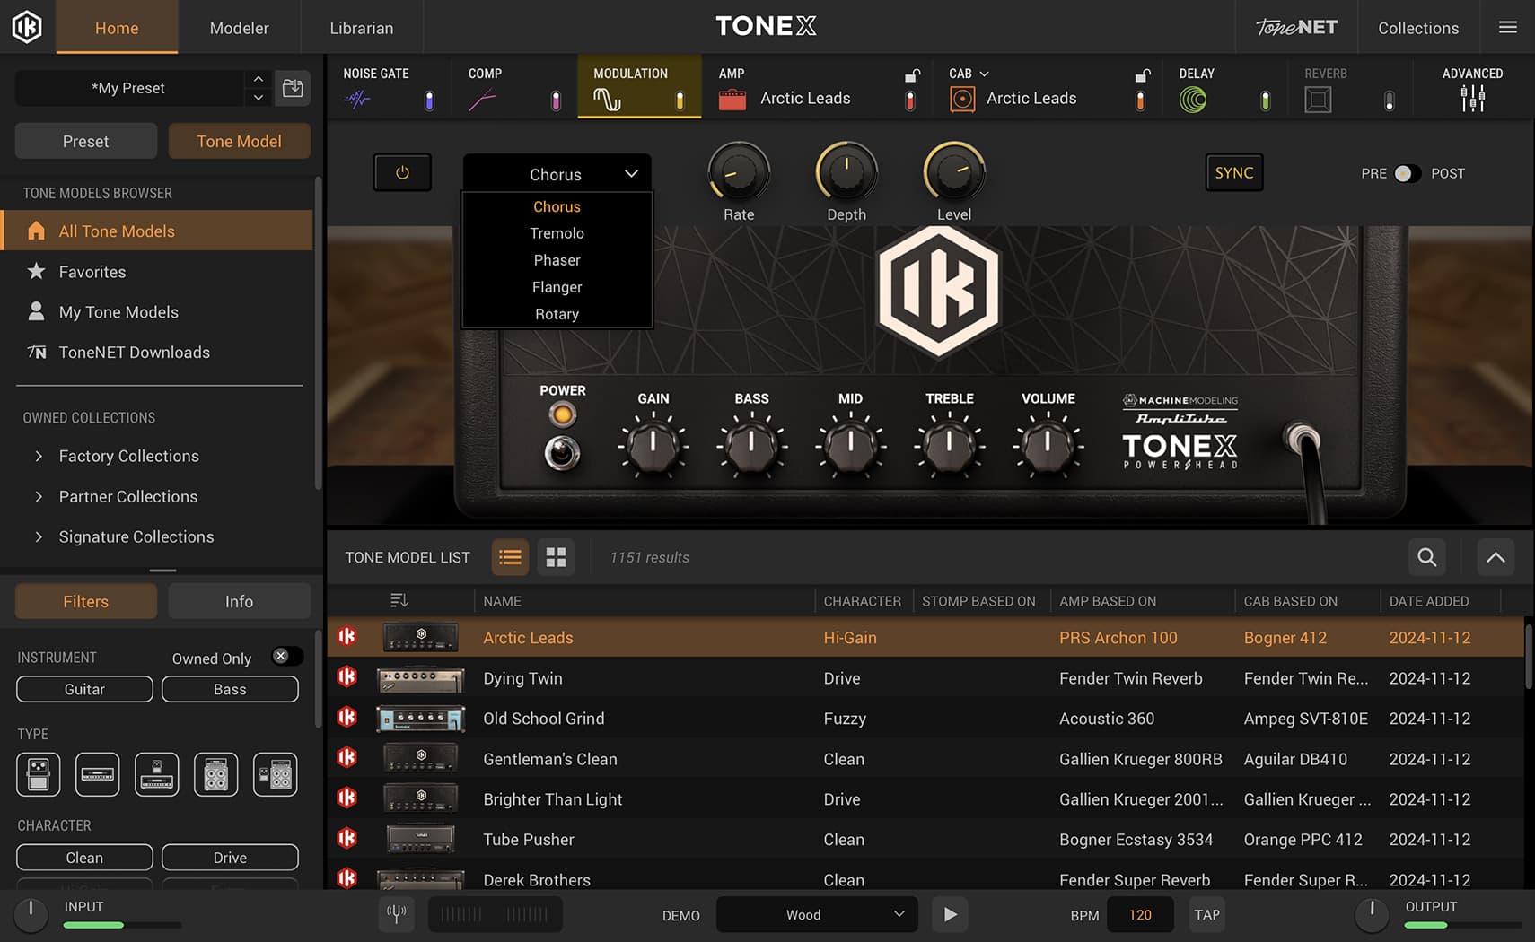Select Phaser from the modulation dropdown

[557, 260]
